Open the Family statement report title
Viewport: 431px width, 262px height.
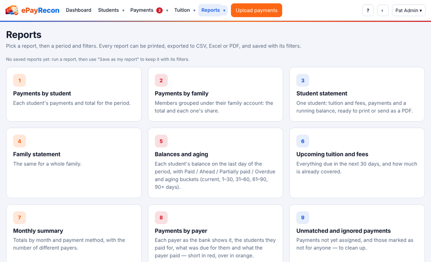[37, 154]
